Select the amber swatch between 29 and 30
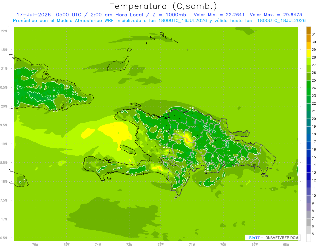The image size is (321, 248). coord(308,46)
